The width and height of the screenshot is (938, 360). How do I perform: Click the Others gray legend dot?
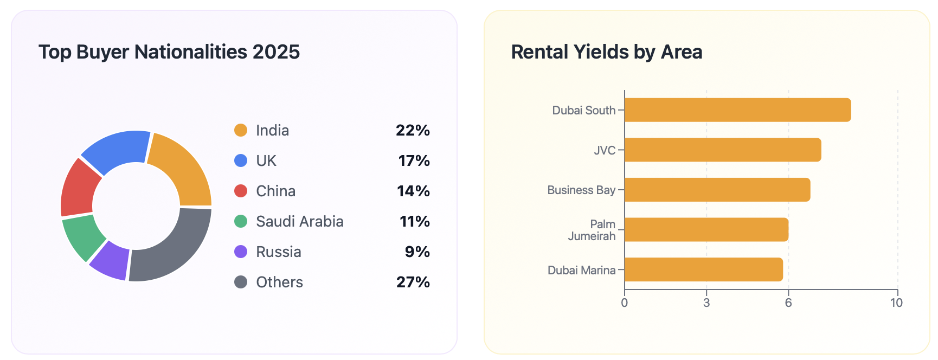tap(241, 282)
